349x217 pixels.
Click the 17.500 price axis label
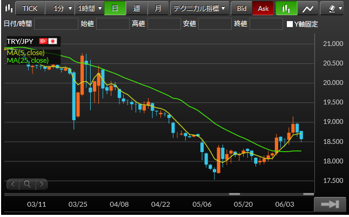[x=333, y=180]
